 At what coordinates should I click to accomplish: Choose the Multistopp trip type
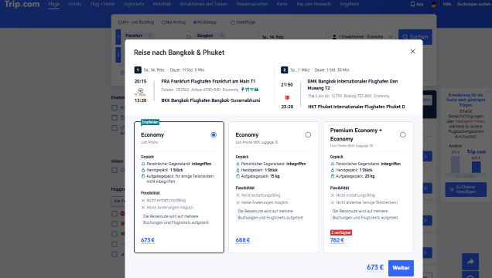204,22
